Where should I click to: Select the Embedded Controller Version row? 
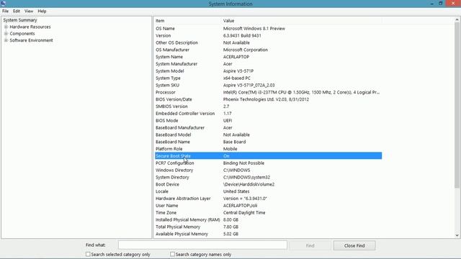(x=268, y=114)
